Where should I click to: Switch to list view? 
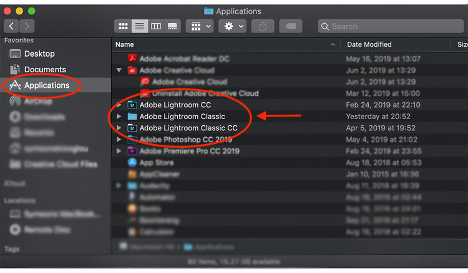tap(139, 26)
